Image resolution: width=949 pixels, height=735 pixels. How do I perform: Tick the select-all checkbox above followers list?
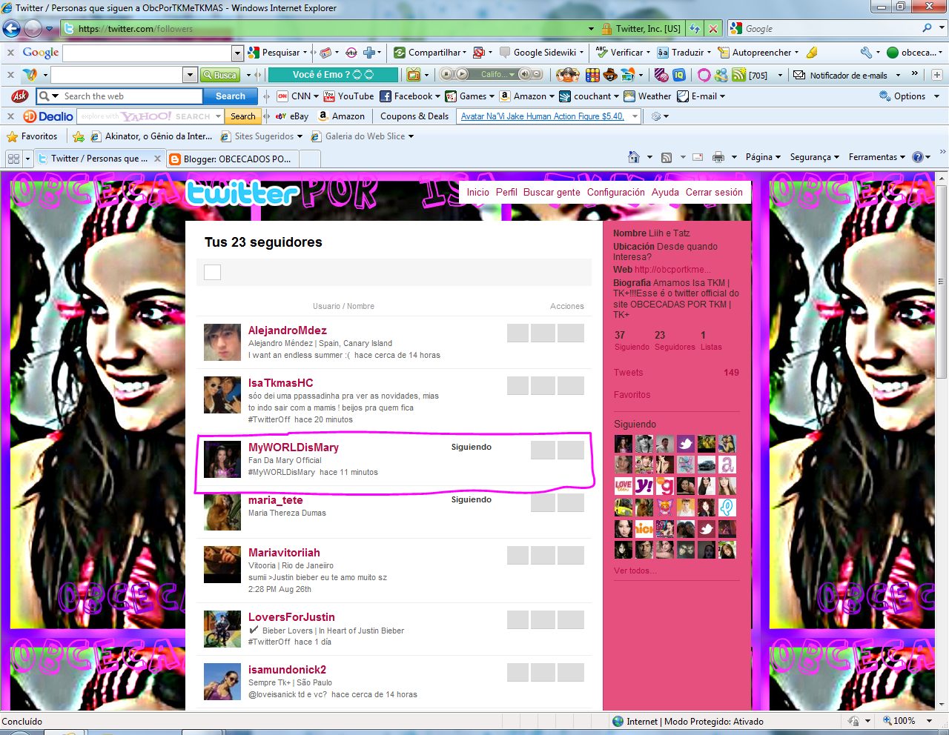[x=212, y=272]
